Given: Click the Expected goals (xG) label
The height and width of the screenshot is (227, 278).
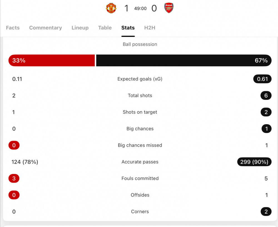Looking at the screenshot, I should pyautogui.click(x=140, y=79).
